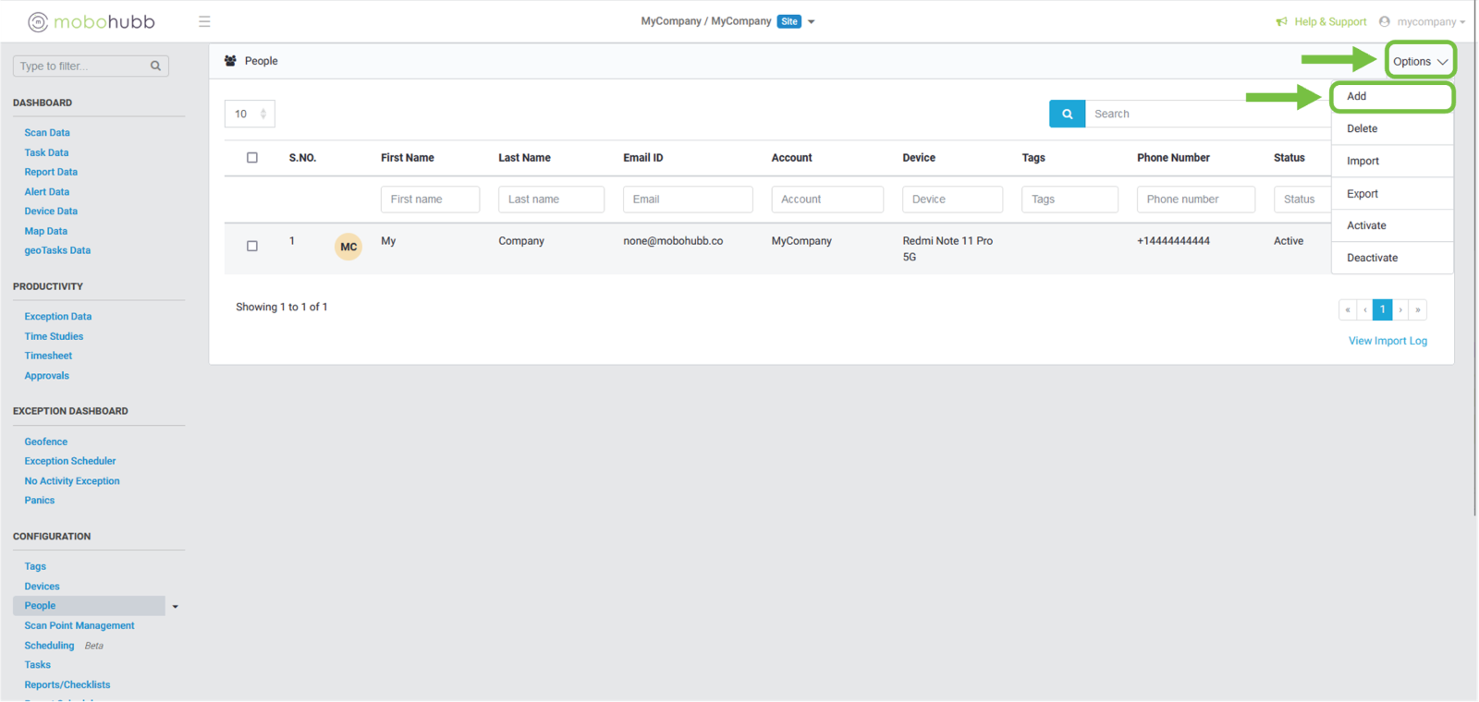The height and width of the screenshot is (702, 1479).
Task: Click the MC avatar badge
Action: pos(348,247)
